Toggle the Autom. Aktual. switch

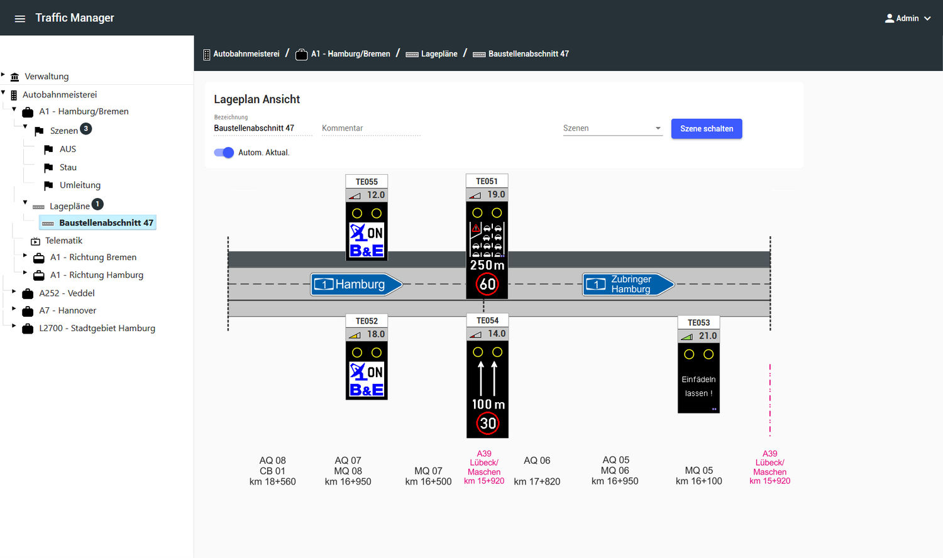pos(224,153)
